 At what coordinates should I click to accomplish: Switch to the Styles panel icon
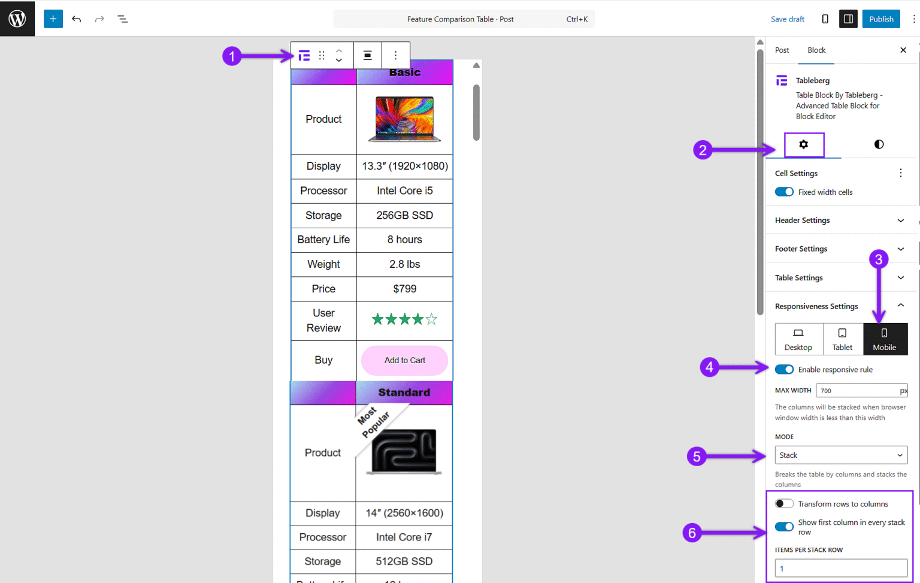pyautogui.click(x=878, y=144)
